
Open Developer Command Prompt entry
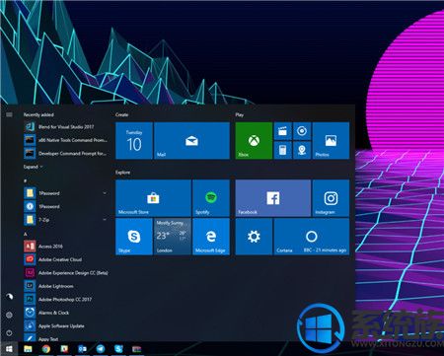click(x=66, y=153)
